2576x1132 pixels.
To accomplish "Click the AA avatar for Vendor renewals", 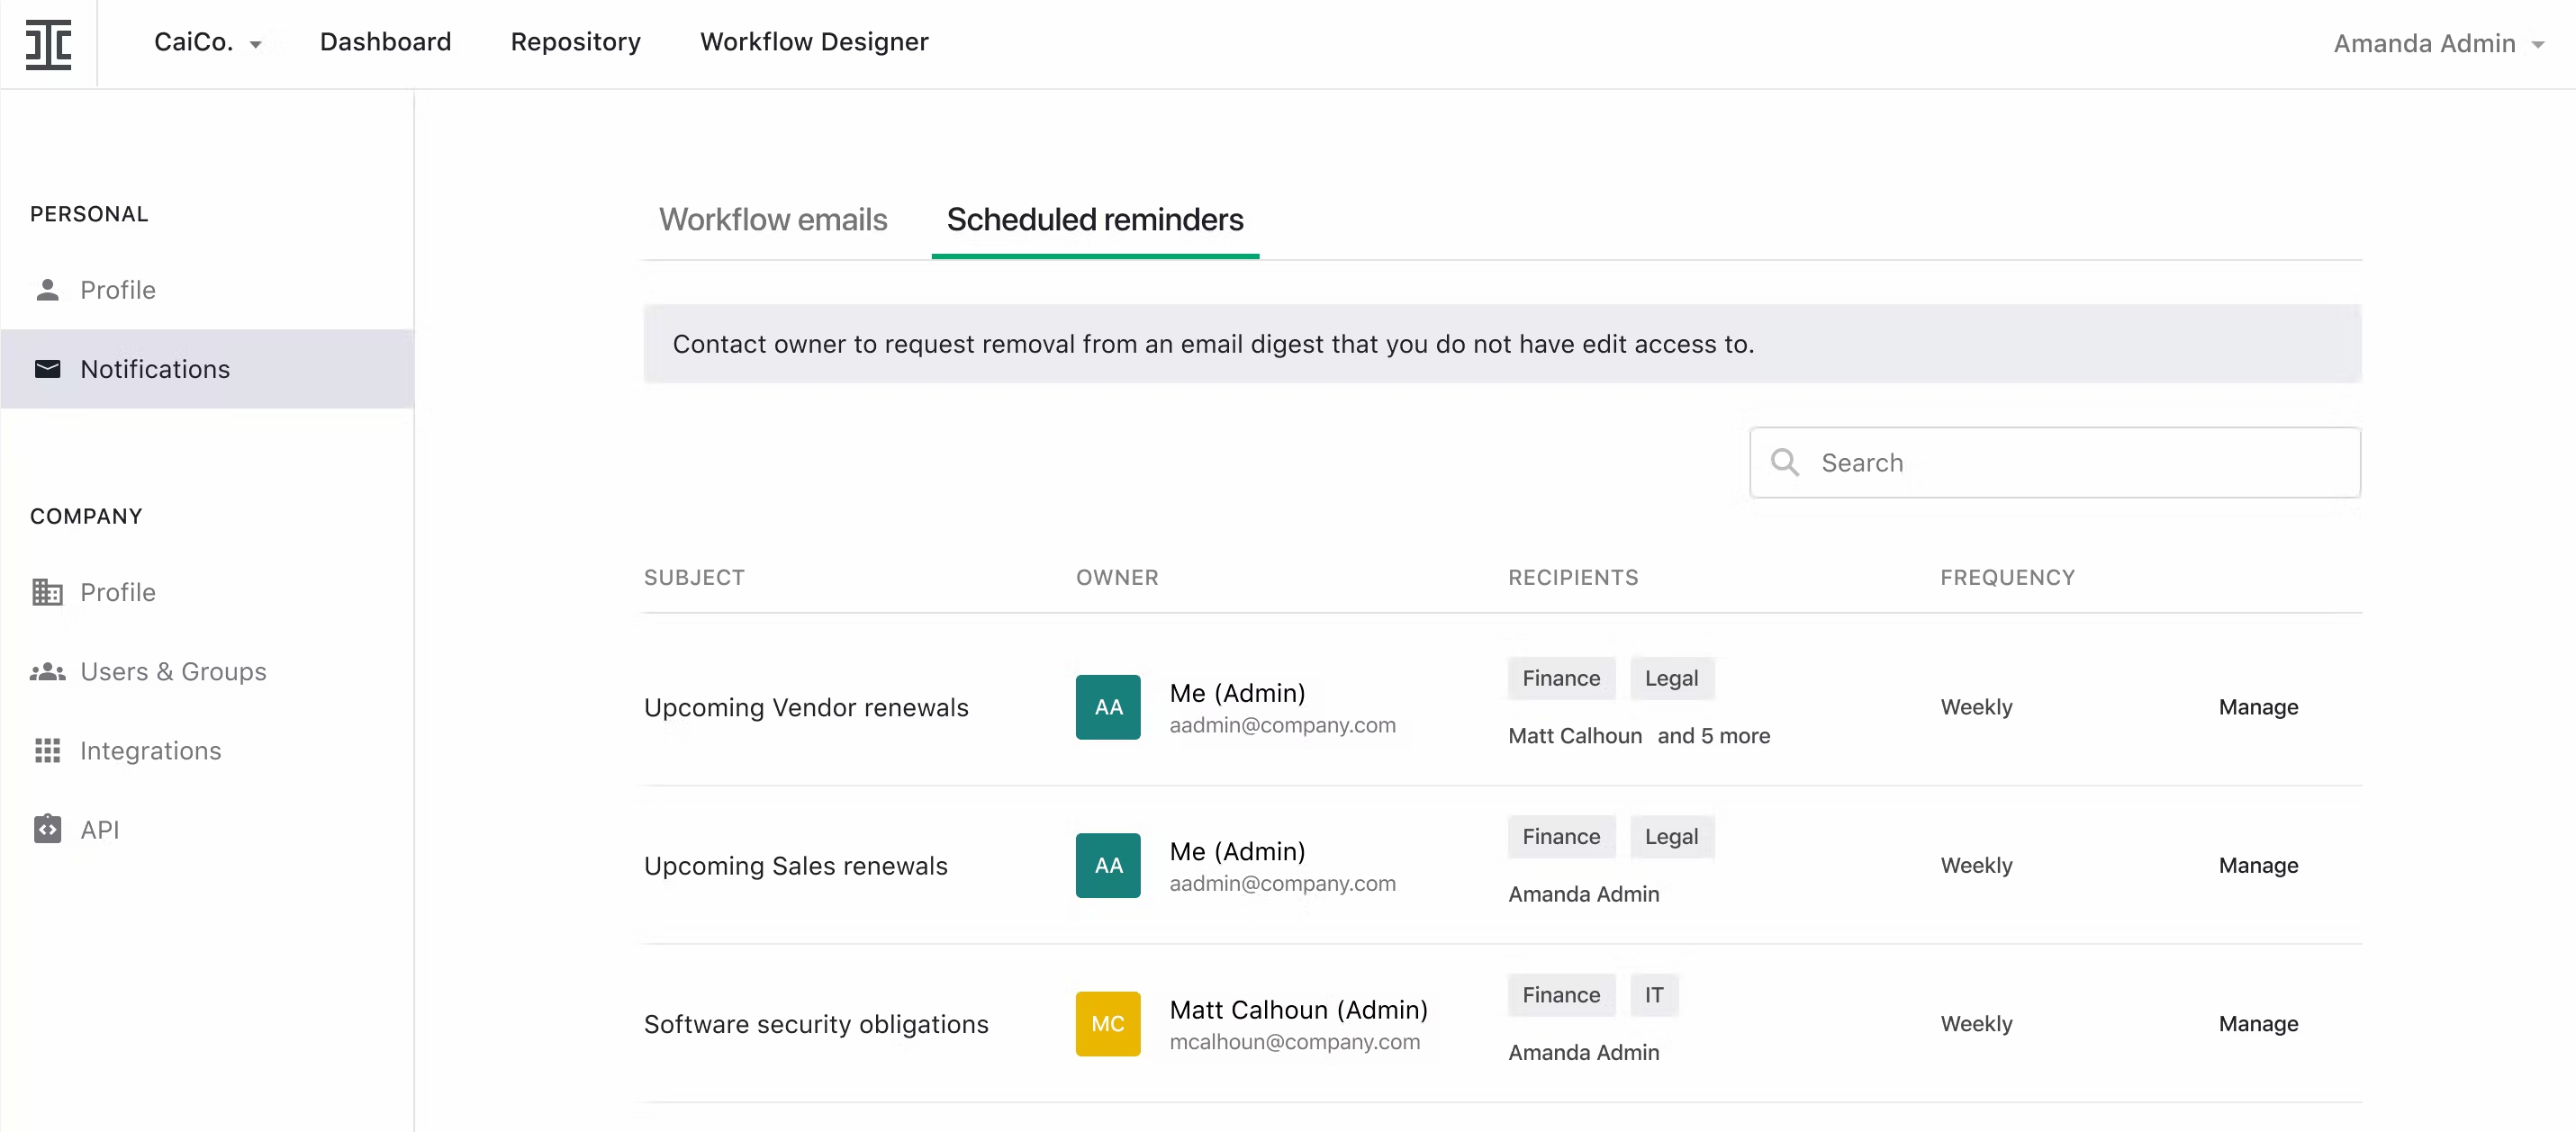I will pyautogui.click(x=1108, y=707).
